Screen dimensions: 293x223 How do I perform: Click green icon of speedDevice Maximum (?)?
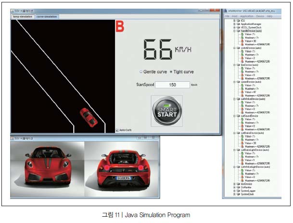pos(242,88)
